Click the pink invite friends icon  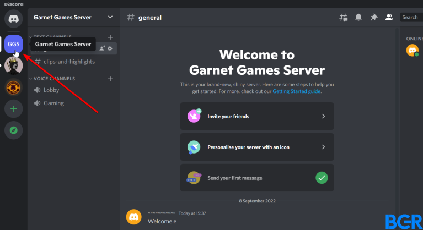pyautogui.click(x=194, y=116)
